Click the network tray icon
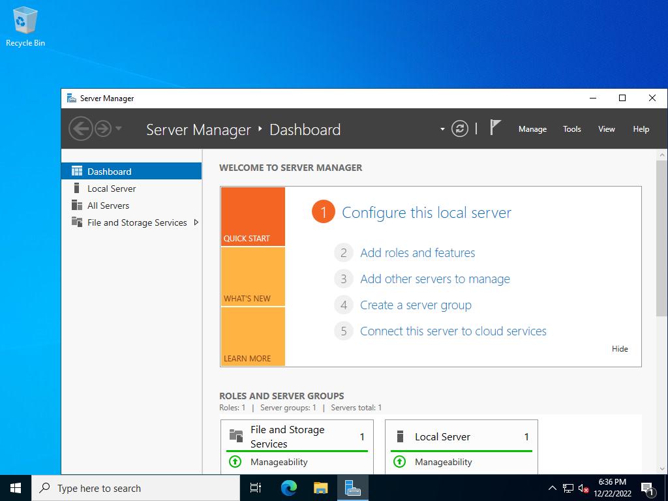Viewport: 668px width, 501px height. point(568,488)
